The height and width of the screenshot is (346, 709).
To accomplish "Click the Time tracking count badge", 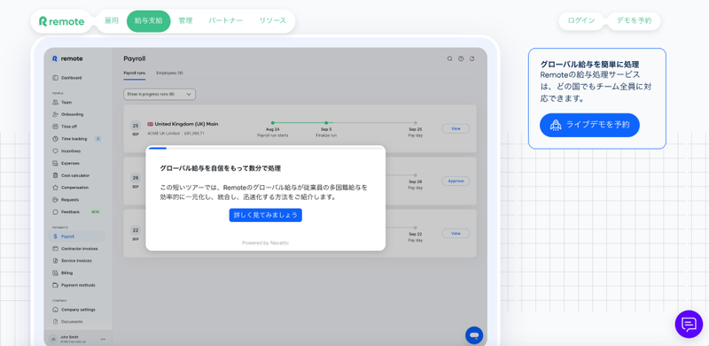I will pos(97,139).
